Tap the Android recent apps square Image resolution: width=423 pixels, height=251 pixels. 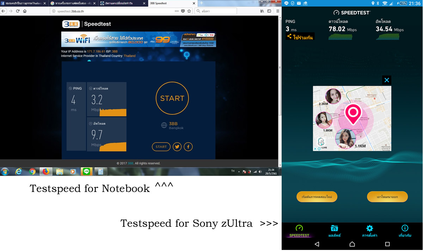click(387, 244)
